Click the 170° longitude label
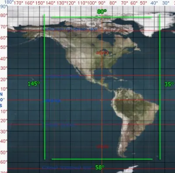The image size is (175, 173). (18, 3)
